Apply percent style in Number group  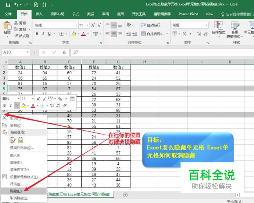pos(184,34)
